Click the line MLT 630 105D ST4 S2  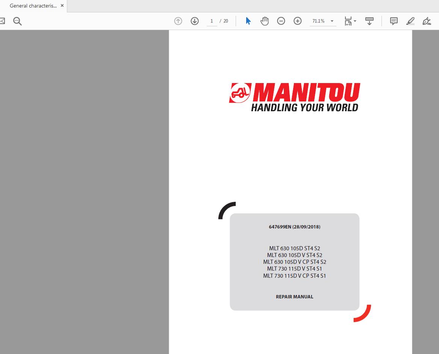point(295,248)
